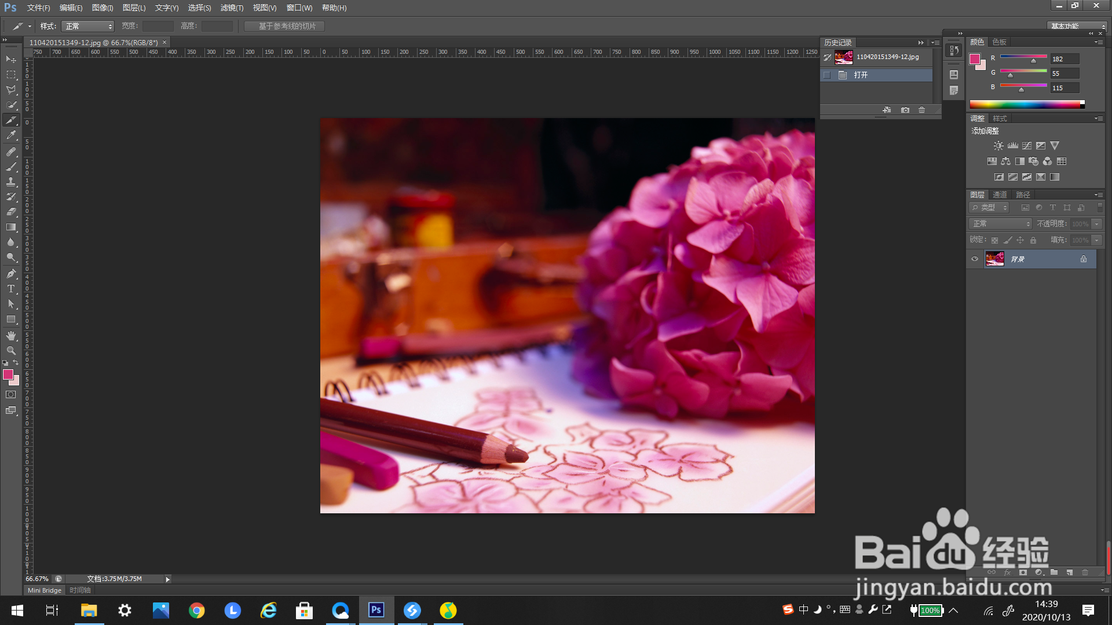Select the Move tool
The width and height of the screenshot is (1112, 625).
coord(11,60)
